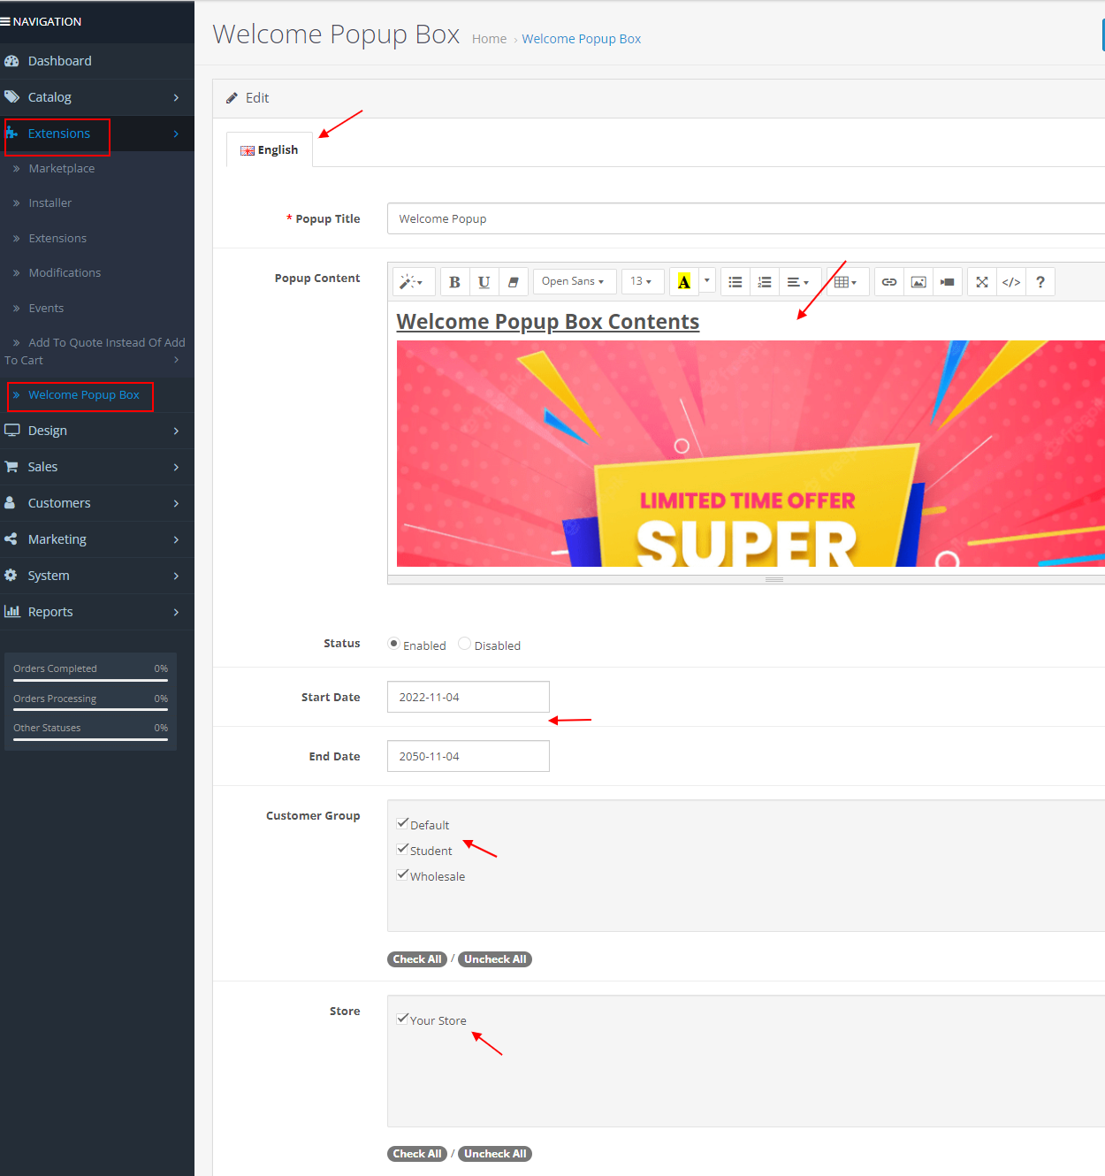Insert an unordered bullet list
Viewport: 1105px width, 1176px height.
coord(735,281)
